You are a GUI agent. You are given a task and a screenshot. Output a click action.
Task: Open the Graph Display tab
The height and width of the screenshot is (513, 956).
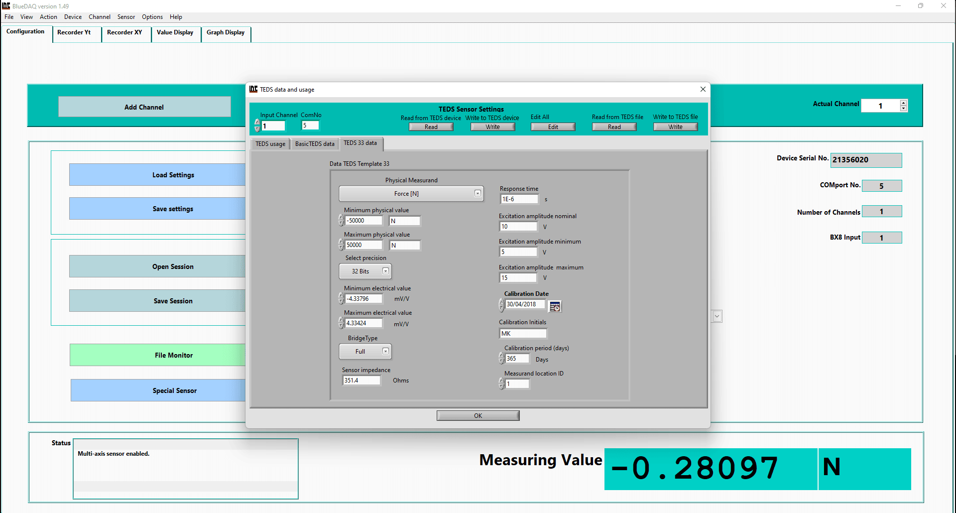click(x=226, y=32)
